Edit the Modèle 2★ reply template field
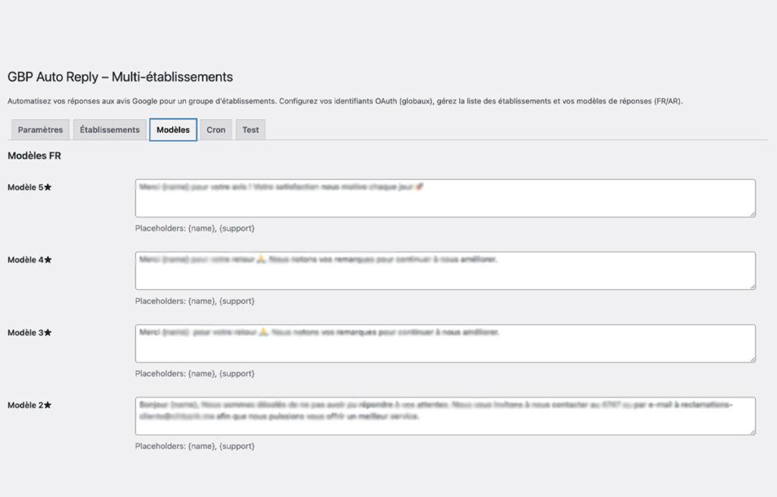Viewport: 777px width, 497px height. click(445, 416)
